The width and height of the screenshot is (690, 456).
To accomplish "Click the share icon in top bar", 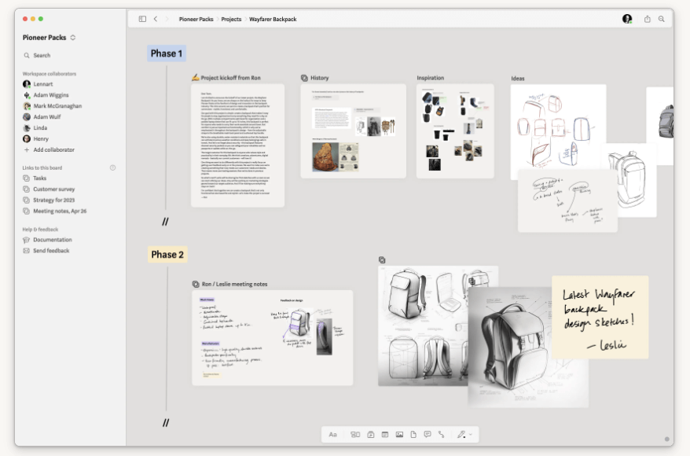I will pyautogui.click(x=648, y=19).
